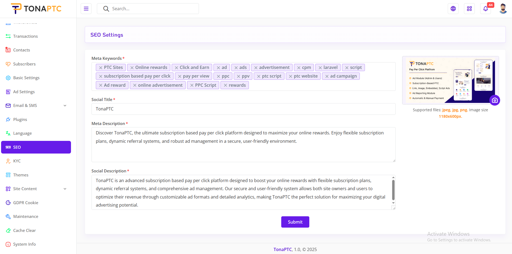
Task: Click the Social Description scrollbar thumb
Action: (x=393, y=190)
